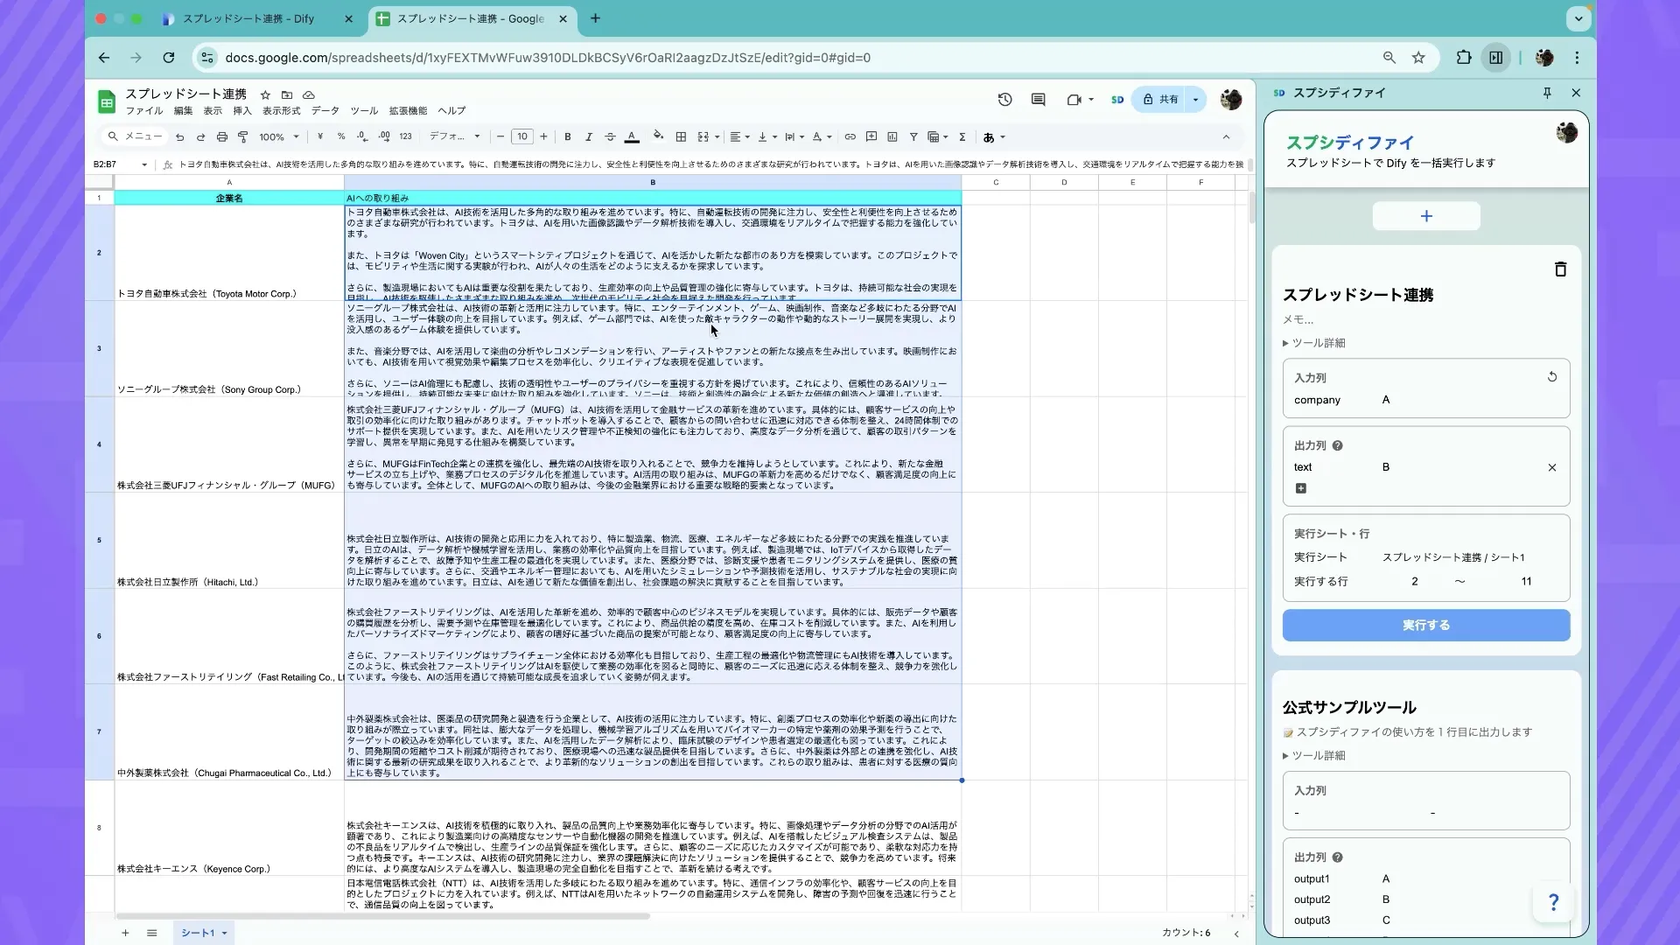Viewport: 1680px width, 945px height.
Task: Apply italic formatting
Action: (589, 136)
